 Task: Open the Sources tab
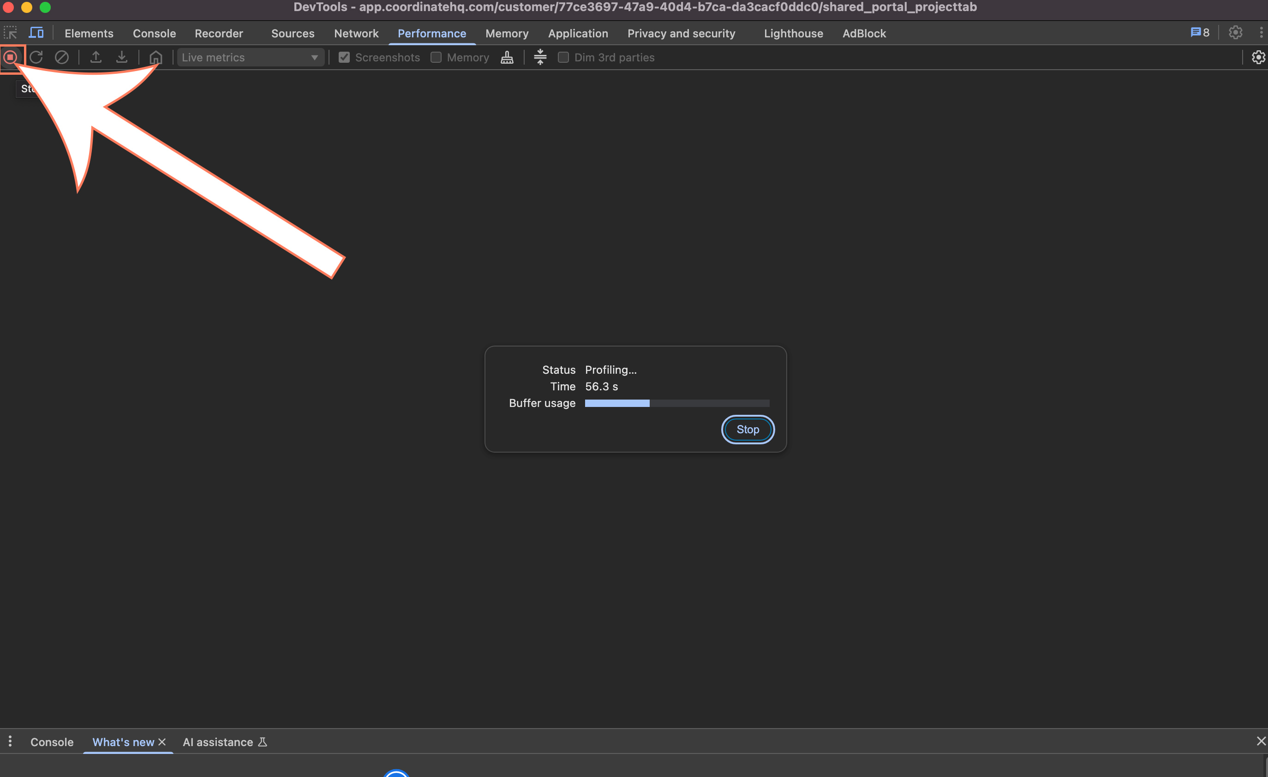click(293, 33)
